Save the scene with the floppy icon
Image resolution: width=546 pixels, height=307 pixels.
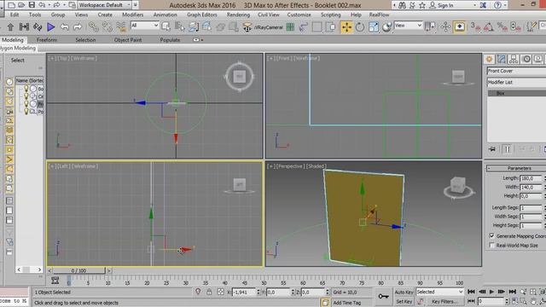click(x=32, y=5)
